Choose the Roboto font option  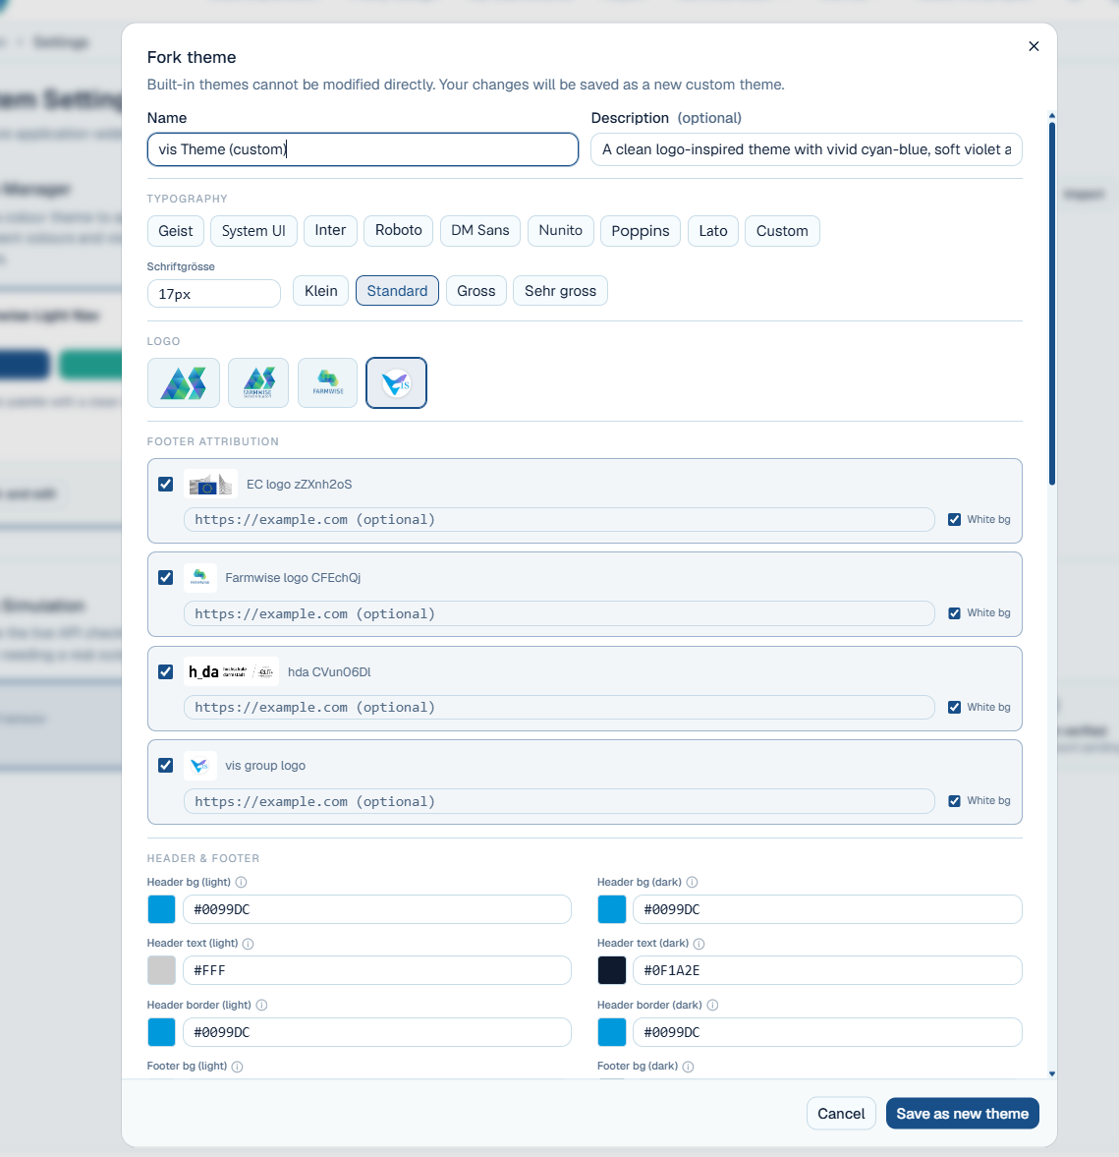point(398,230)
